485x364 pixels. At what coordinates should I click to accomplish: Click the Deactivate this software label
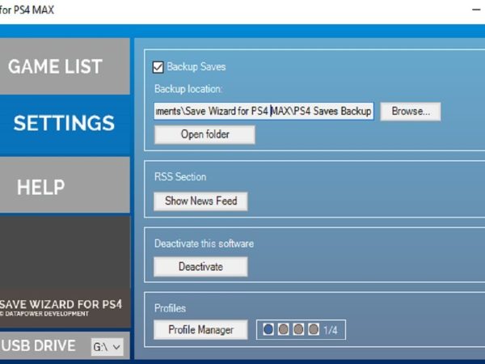205,243
